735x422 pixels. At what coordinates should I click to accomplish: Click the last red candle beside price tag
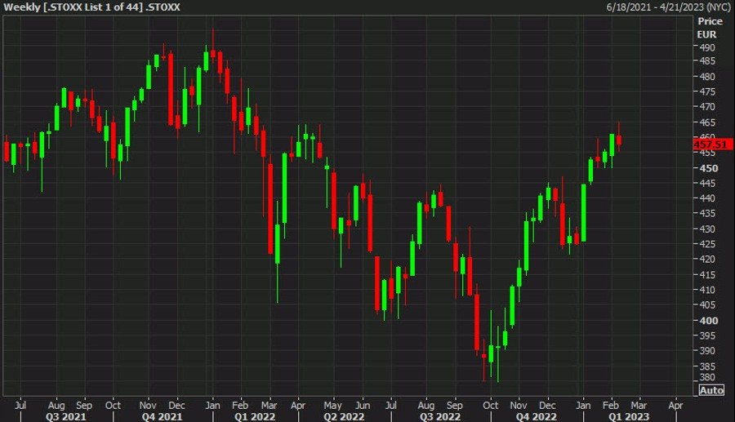click(x=620, y=140)
